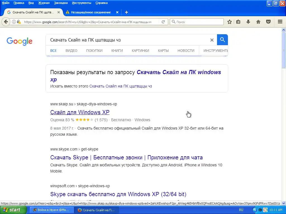Click the insecure padlock warning icon

coord(19,22)
